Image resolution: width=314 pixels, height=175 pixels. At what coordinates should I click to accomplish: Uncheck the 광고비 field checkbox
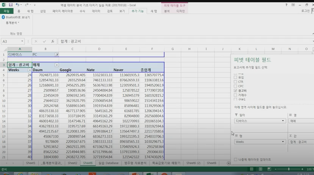(235, 90)
